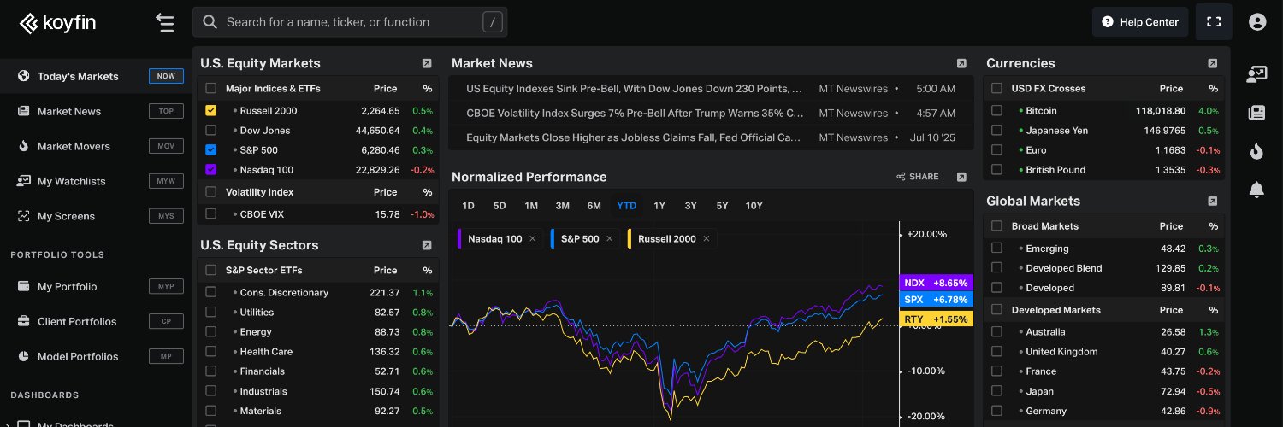The height and width of the screenshot is (427, 1283).
Task: Check the Dow Jones checkbox
Action: coord(210,131)
